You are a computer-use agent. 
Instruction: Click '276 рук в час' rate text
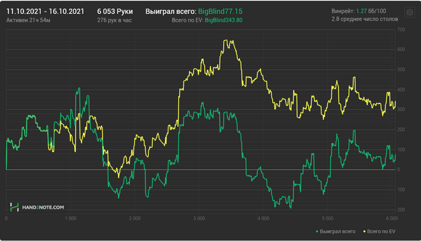114,20
